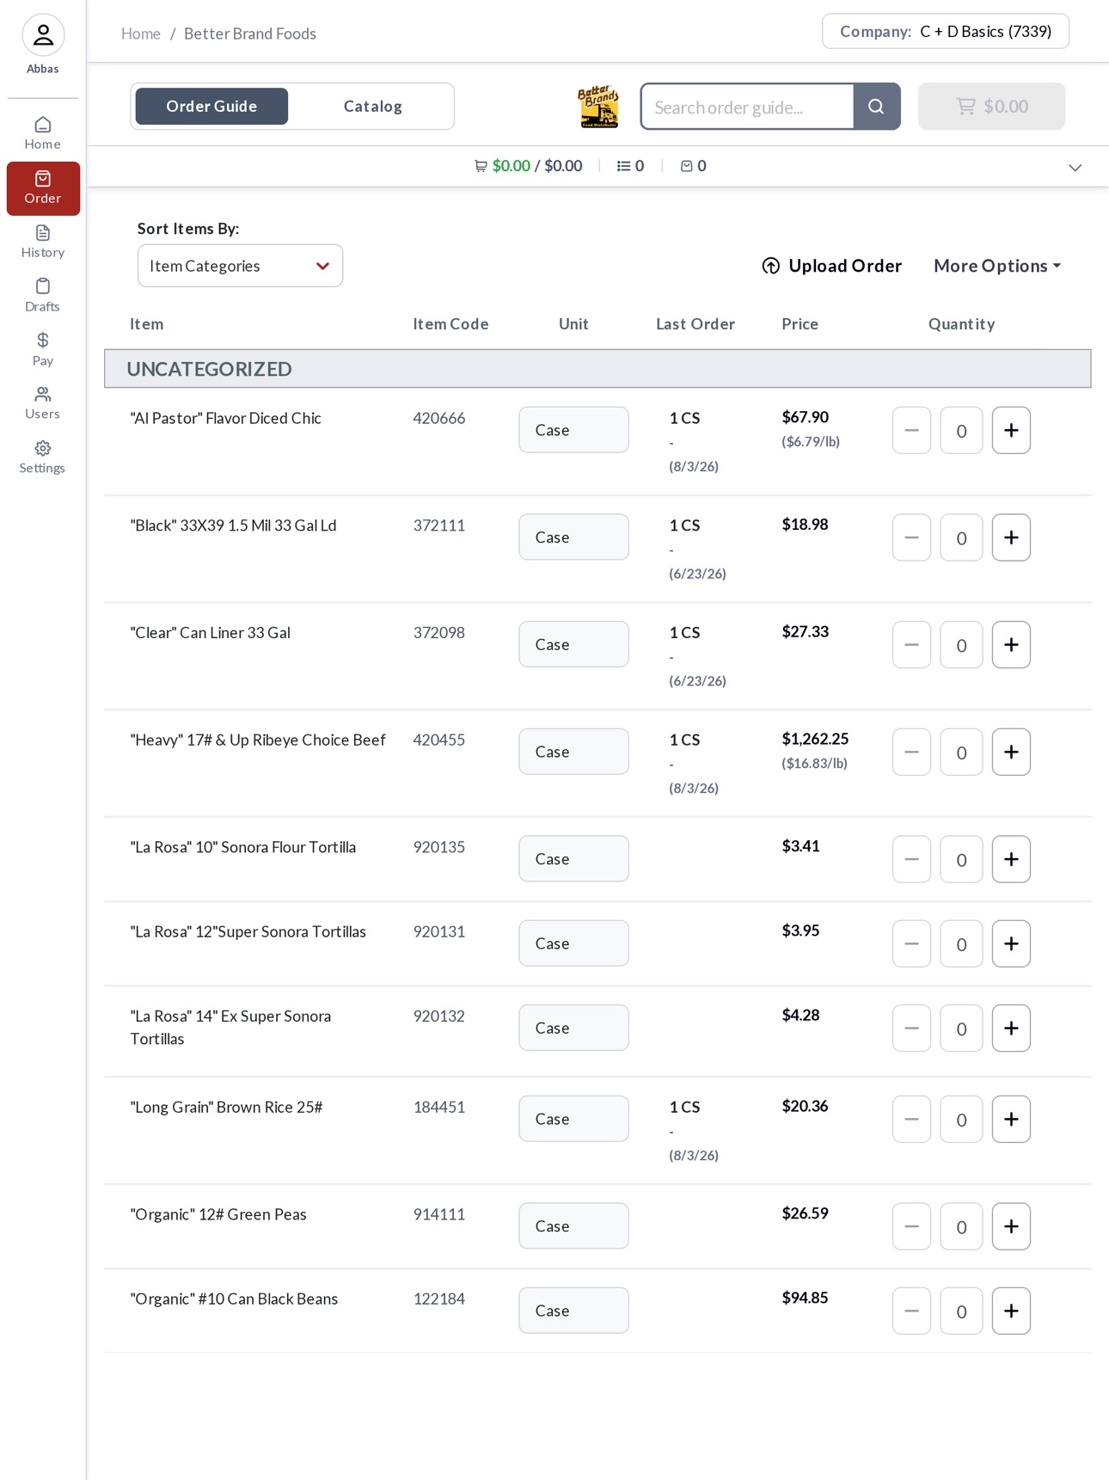Add one Organic #10 Can Black Beans
Screen dimensions: 1109x1480
click(x=1011, y=1311)
